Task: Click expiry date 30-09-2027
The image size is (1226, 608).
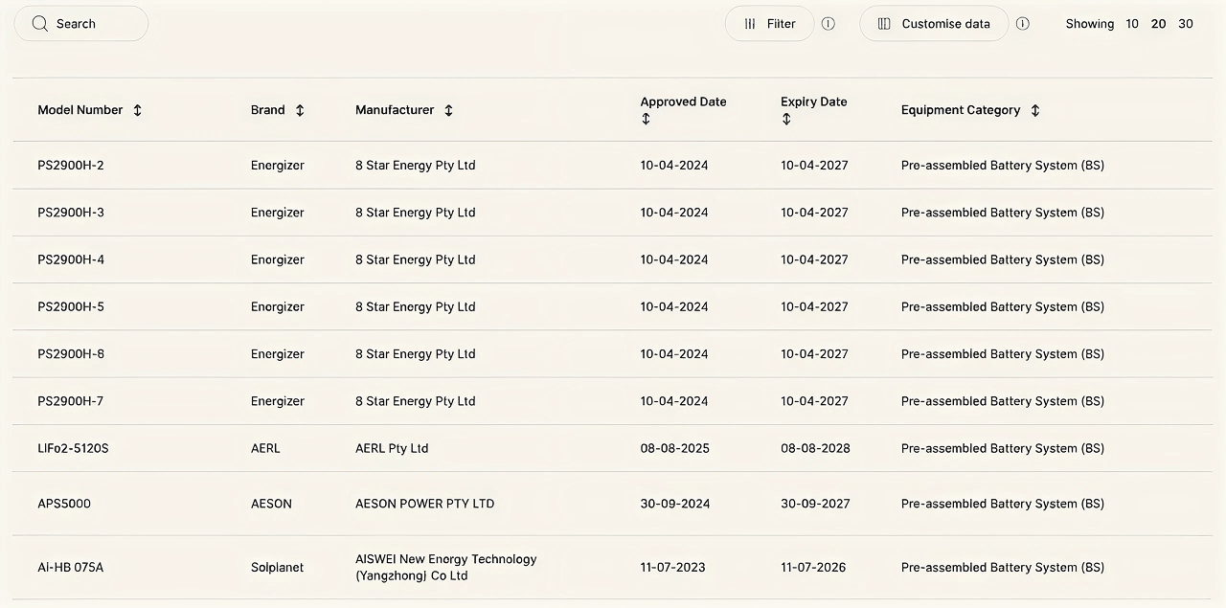Action: pos(815,504)
